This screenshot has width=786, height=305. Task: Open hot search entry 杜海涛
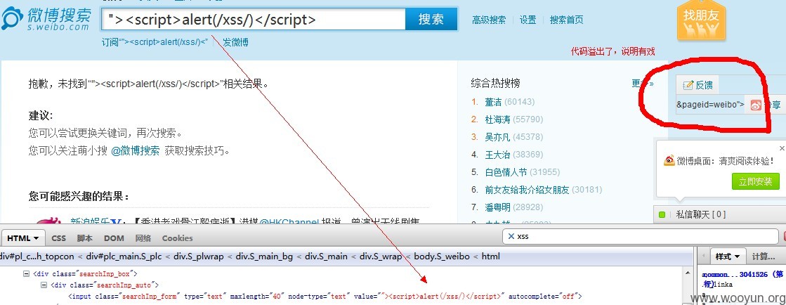pos(497,119)
